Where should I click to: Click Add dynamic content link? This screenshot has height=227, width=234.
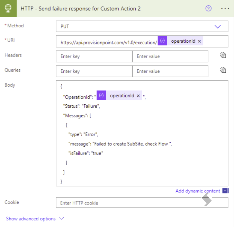[198, 191]
